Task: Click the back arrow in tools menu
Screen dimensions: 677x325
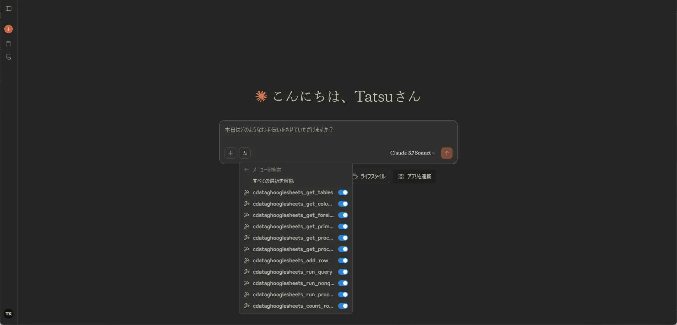Action: click(x=247, y=170)
